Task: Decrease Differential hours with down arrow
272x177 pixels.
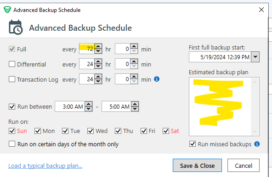Action: [x=98, y=66]
